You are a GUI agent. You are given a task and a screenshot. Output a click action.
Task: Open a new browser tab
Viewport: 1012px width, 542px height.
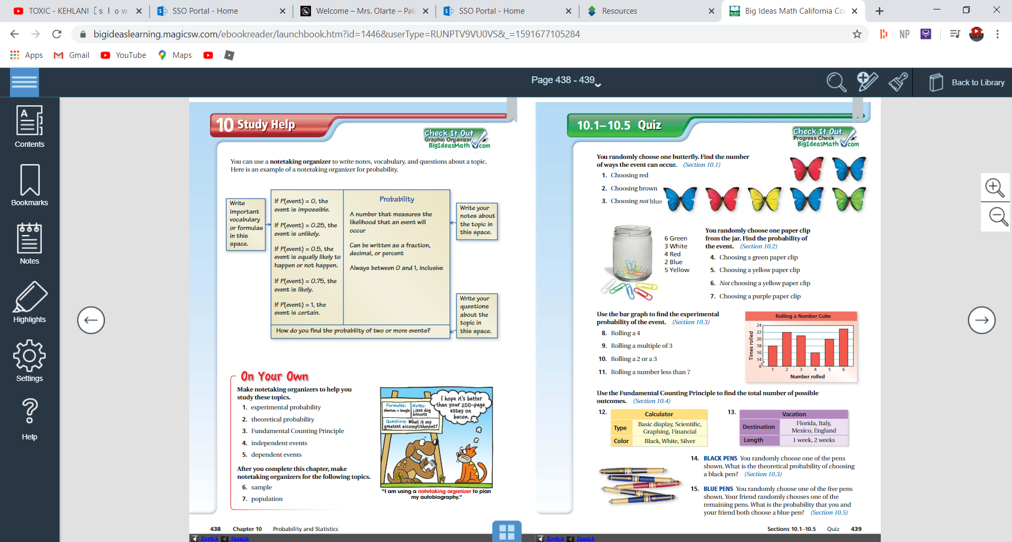(879, 11)
